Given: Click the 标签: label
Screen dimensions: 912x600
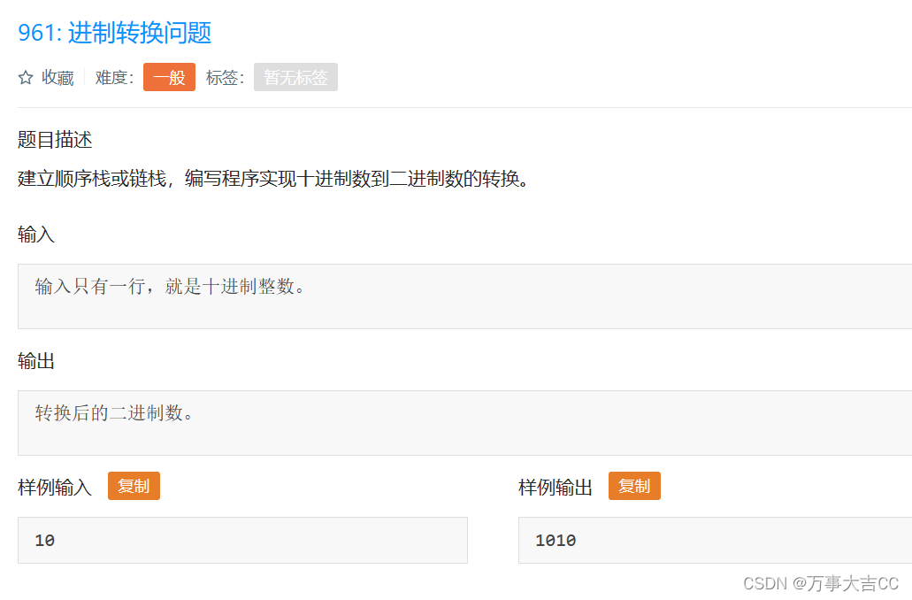Looking at the screenshot, I should (225, 77).
